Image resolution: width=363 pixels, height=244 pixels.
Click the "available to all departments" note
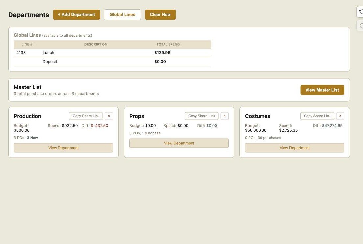click(x=67, y=35)
